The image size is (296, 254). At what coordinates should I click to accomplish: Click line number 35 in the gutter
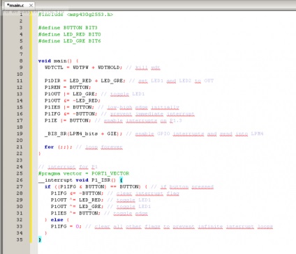click(x=20, y=239)
